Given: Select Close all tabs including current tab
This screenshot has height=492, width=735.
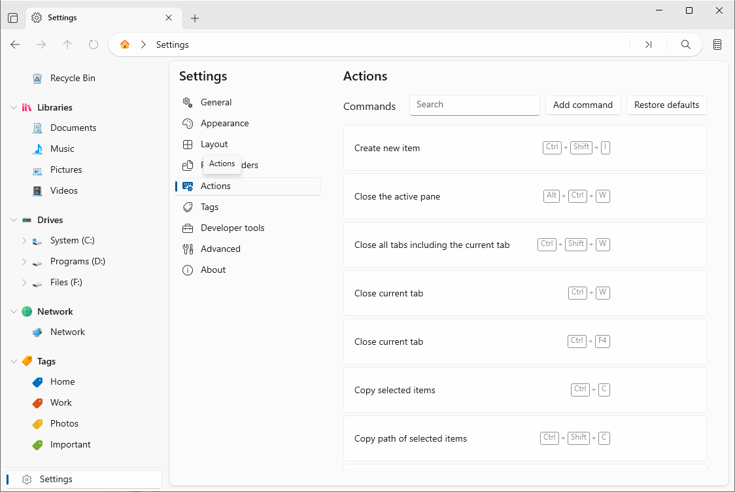Looking at the screenshot, I should pyautogui.click(x=525, y=245).
